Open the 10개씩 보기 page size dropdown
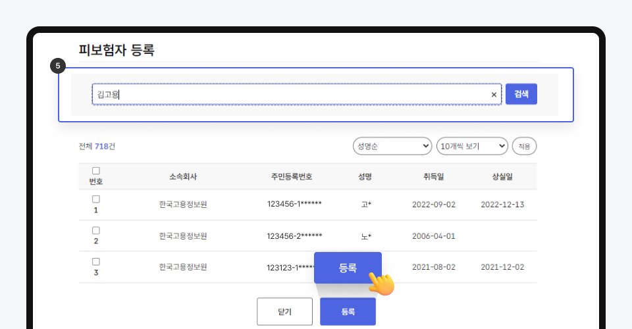Screen dimensions: 632x329 pos(472,146)
